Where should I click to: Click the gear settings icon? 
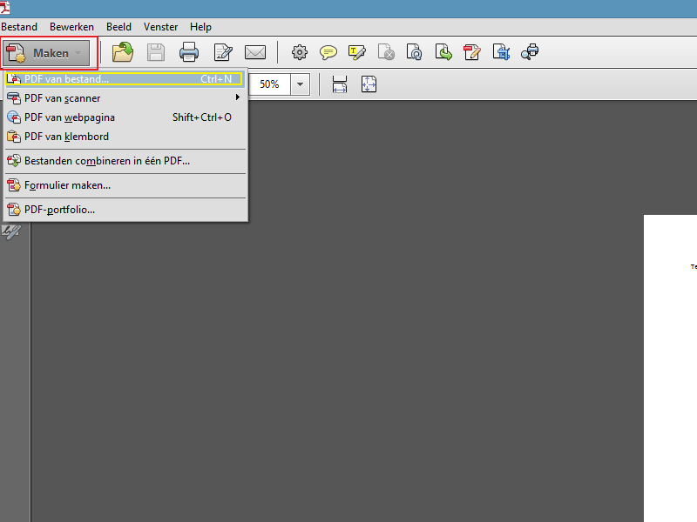(x=300, y=52)
